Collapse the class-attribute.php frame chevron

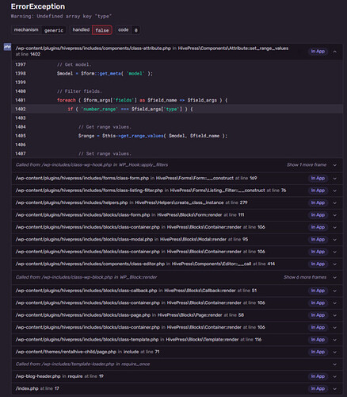pos(334,52)
